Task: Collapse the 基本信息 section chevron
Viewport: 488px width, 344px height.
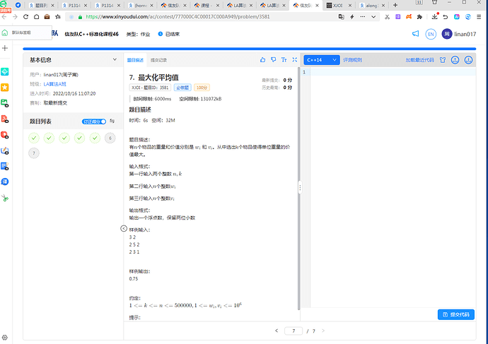Action: 115,59
